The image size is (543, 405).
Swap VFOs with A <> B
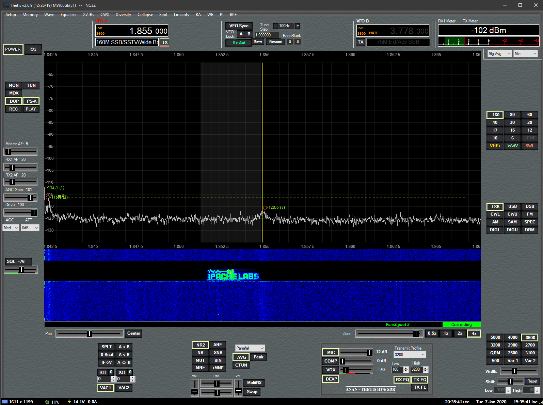(124, 363)
